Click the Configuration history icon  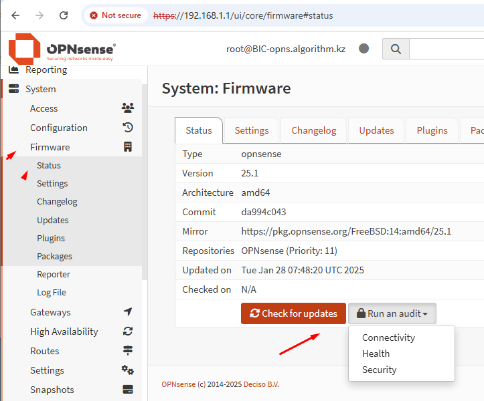128,127
